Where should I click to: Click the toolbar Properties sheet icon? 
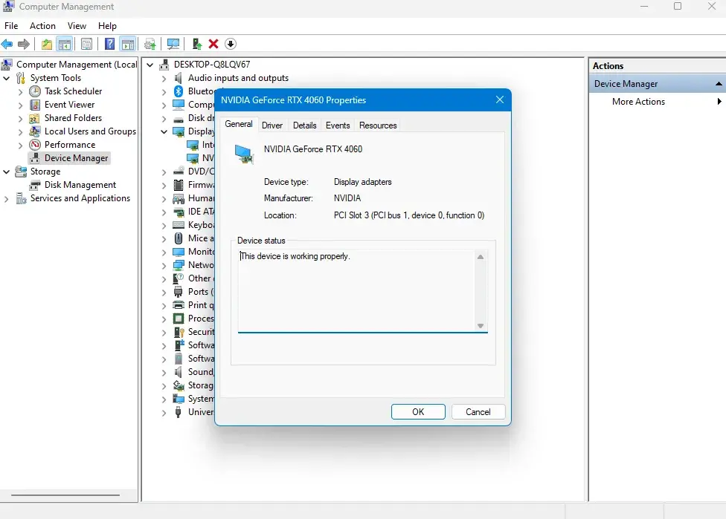[x=87, y=45]
